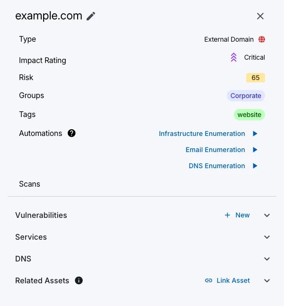Click the pencil edit icon beside example.com

pos(91,16)
